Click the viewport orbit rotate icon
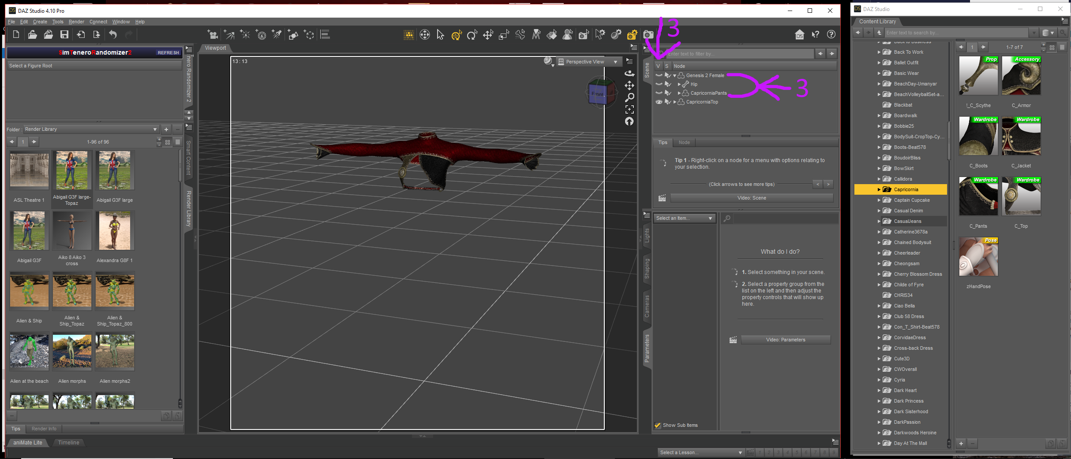1071x459 pixels. click(x=629, y=73)
